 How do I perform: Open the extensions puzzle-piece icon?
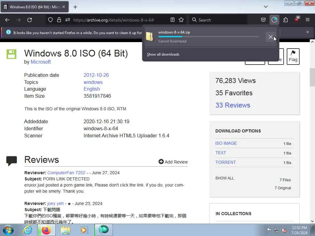pos(285,20)
